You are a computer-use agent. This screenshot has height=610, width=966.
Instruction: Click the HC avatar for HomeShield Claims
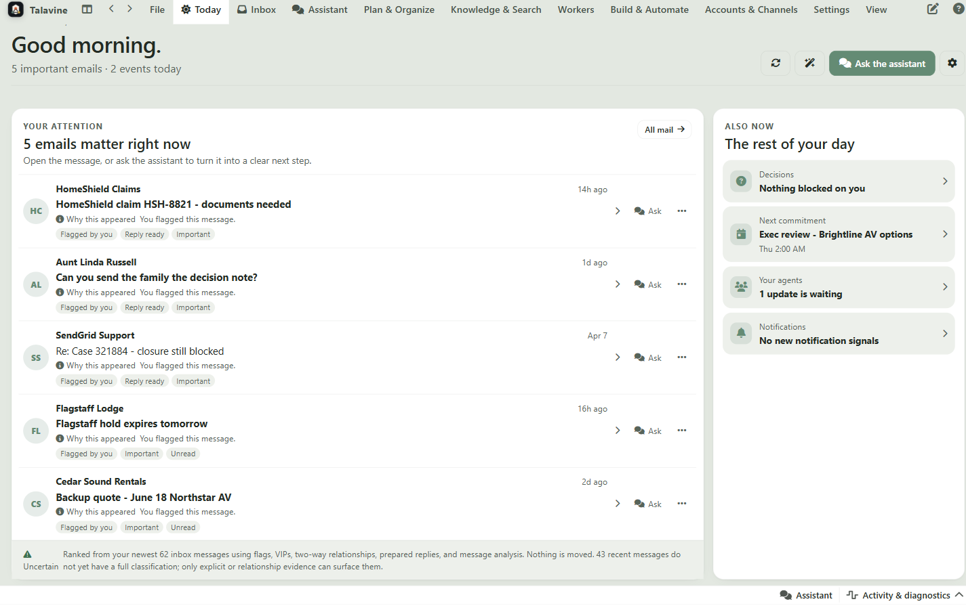(x=36, y=211)
